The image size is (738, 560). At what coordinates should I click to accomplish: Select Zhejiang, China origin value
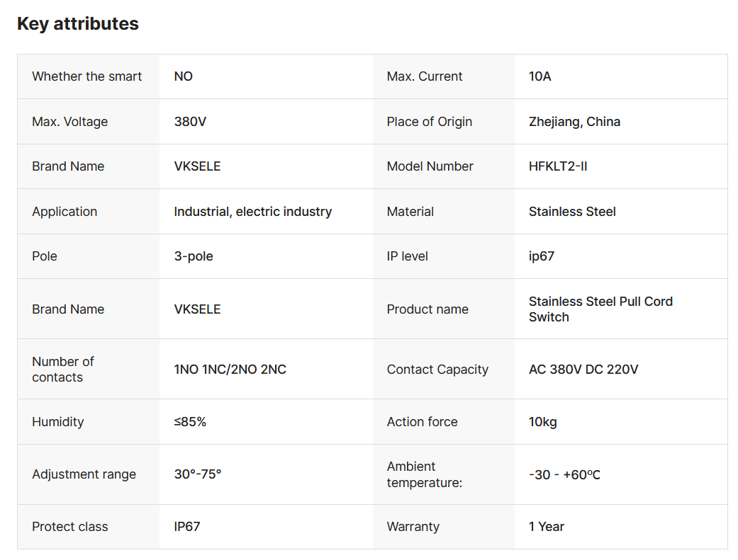click(x=574, y=122)
